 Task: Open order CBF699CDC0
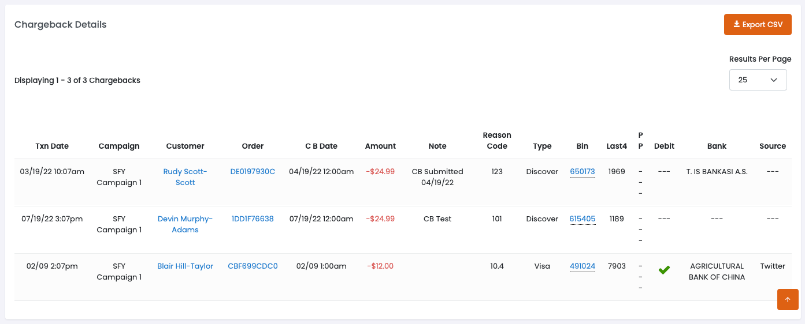point(253,266)
